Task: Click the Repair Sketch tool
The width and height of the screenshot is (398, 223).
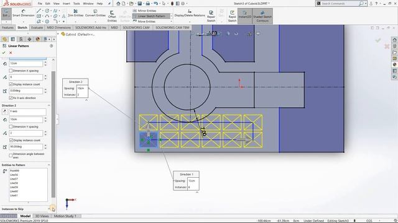Action: tap(211, 16)
